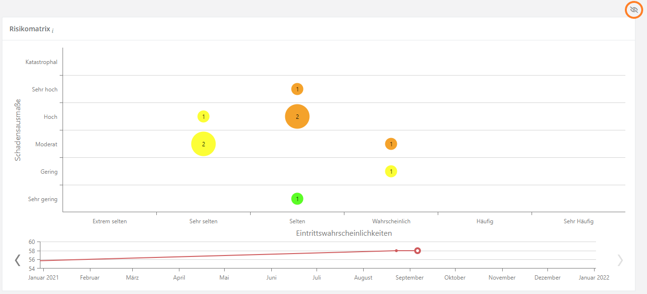647x294 pixels.
Task: Select Januar 2021 on the timeline axis
Action: coord(44,278)
